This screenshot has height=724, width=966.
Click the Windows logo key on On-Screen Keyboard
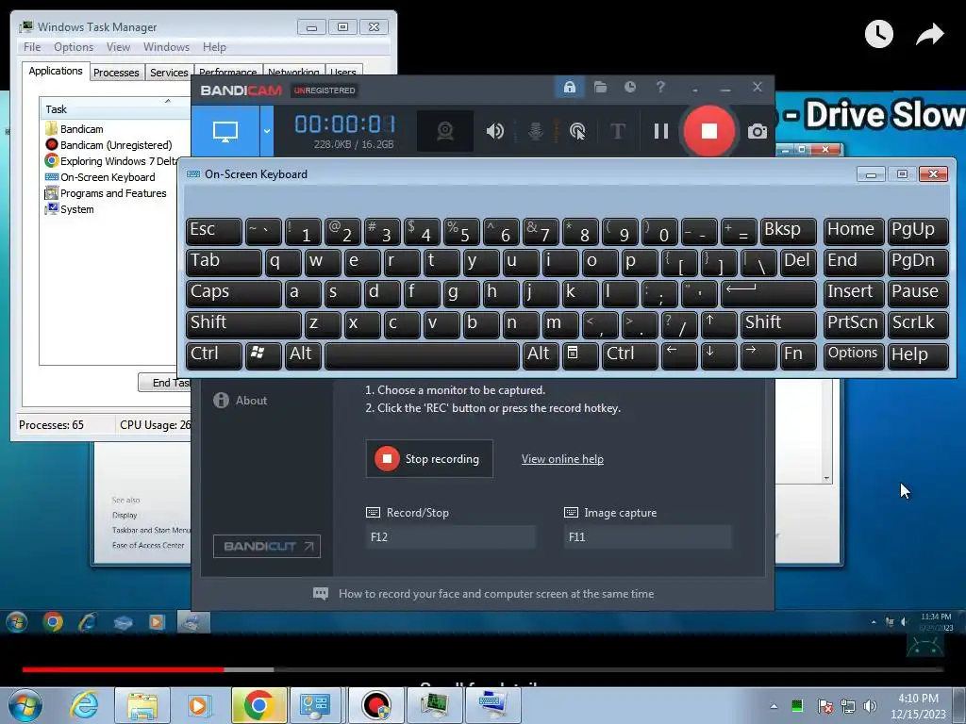pyautogui.click(x=263, y=355)
